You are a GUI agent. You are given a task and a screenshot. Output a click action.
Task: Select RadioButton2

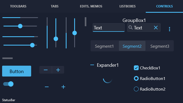pos(136,89)
